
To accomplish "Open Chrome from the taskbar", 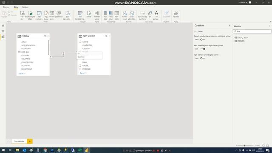I will 45,150.
